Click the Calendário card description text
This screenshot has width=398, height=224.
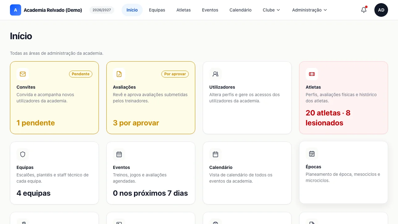point(241,178)
